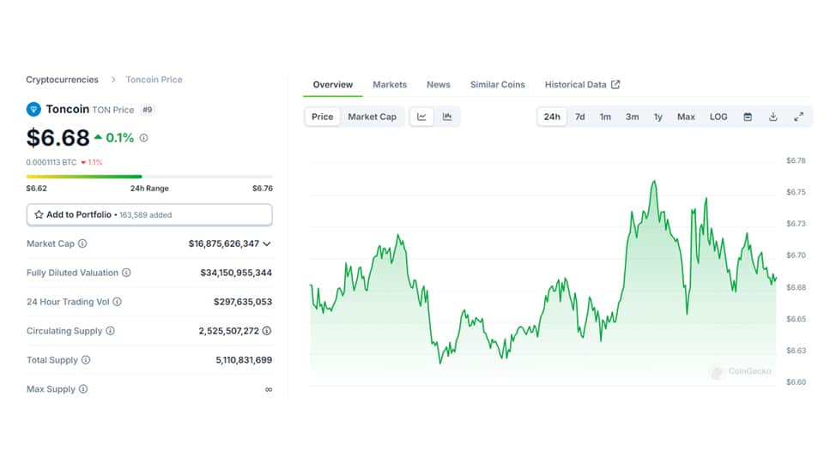
Task: Select the Market Cap chart toggle
Action: pos(372,117)
